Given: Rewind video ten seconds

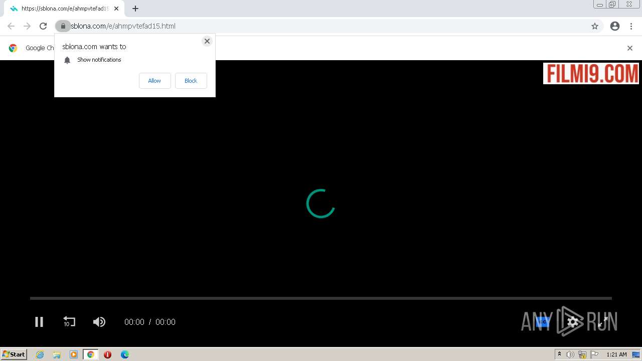Looking at the screenshot, I should (69, 322).
